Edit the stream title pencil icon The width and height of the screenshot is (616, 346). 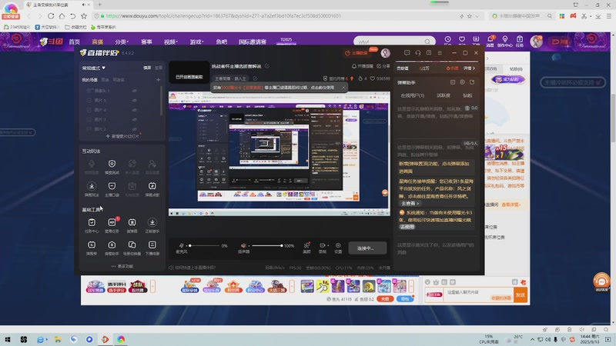(267, 66)
